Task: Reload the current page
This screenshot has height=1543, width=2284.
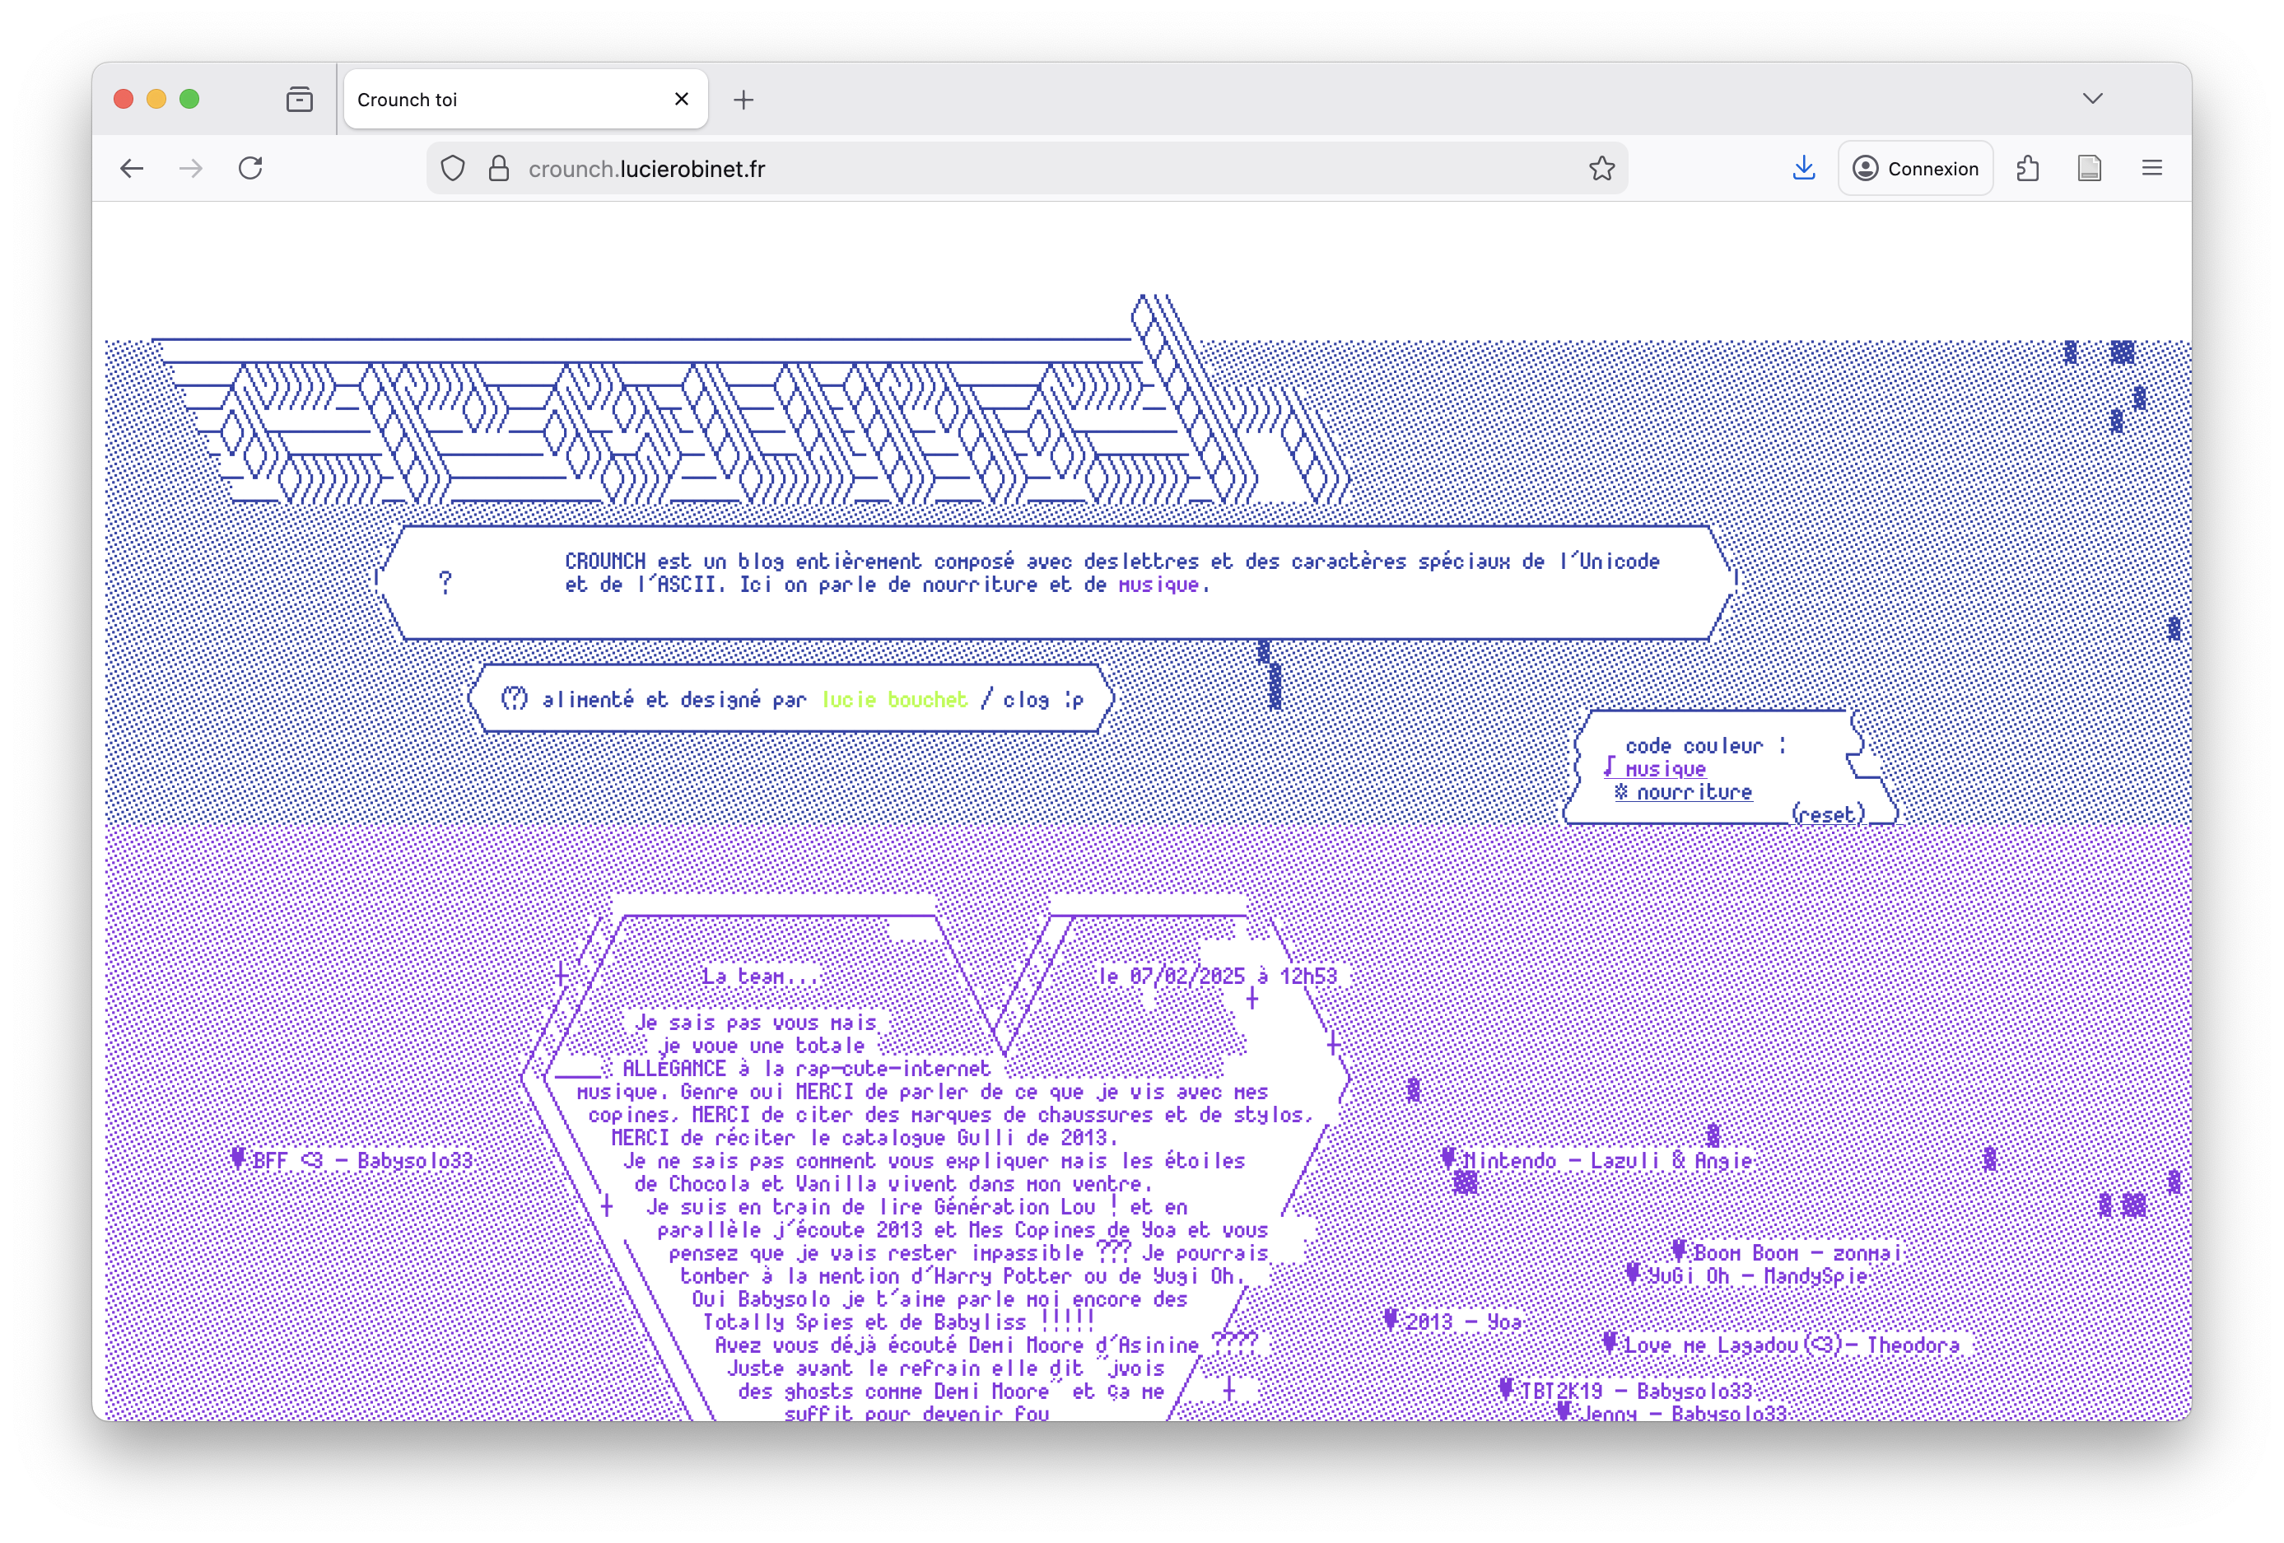Action: click(250, 169)
